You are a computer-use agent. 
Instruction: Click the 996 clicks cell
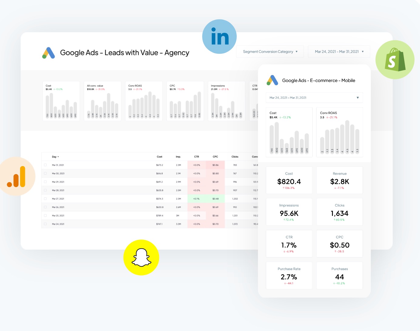pos(235,182)
